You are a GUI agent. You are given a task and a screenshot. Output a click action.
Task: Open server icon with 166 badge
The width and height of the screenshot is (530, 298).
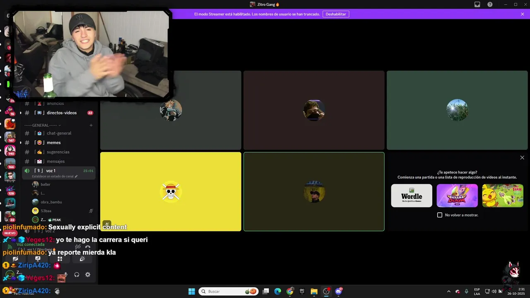10,163
